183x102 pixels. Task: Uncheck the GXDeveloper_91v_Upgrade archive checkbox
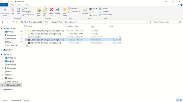pyautogui.click(x=26, y=40)
